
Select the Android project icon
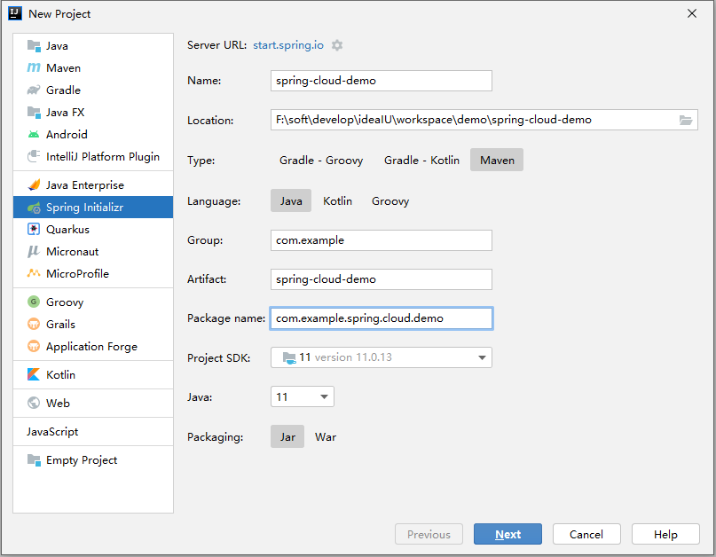tap(34, 134)
